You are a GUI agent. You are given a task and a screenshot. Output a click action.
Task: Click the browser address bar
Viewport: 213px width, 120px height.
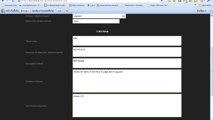[90, 1]
